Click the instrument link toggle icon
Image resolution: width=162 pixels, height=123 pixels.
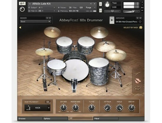tap(48, 102)
